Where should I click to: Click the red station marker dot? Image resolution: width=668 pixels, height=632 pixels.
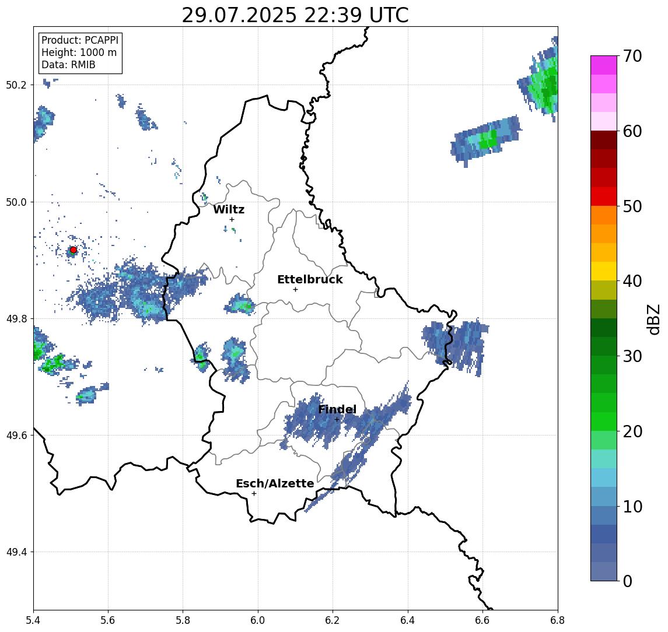pos(74,250)
